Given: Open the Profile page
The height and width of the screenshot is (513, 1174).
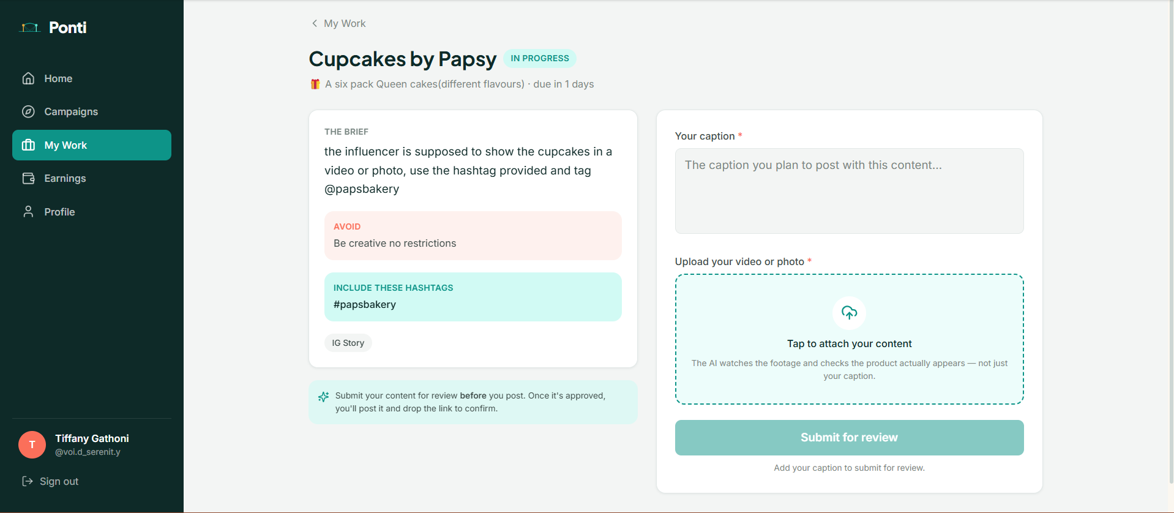Looking at the screenshot, I should coord(92,212).
